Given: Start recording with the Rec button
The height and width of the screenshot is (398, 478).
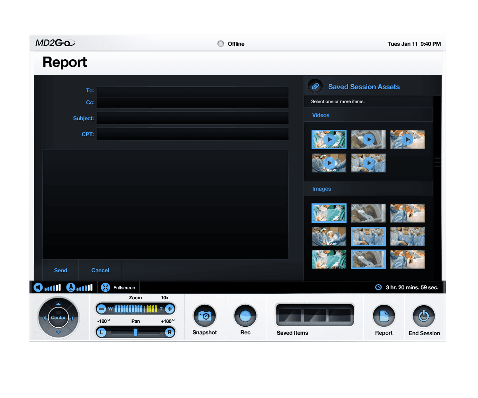Looking at the screenshot, I should click(245, 316).
